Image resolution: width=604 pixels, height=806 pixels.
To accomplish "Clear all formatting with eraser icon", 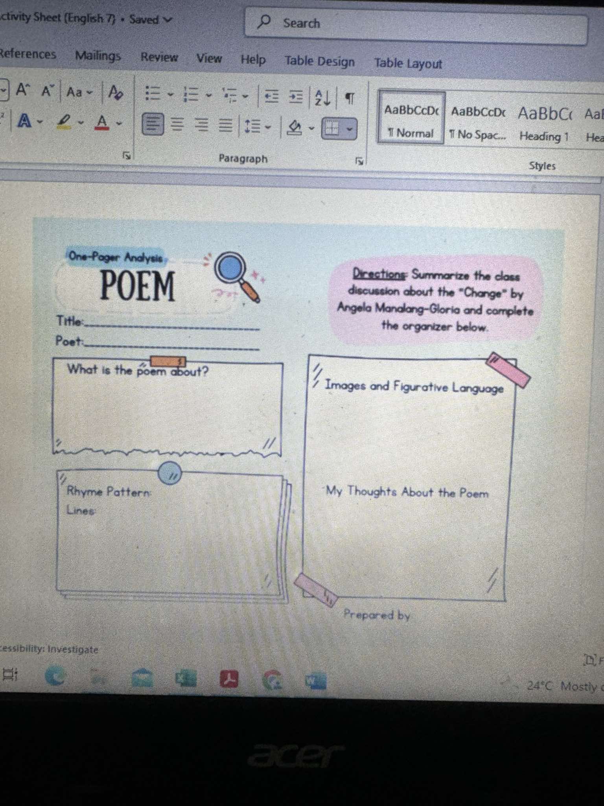I will 115,93.
